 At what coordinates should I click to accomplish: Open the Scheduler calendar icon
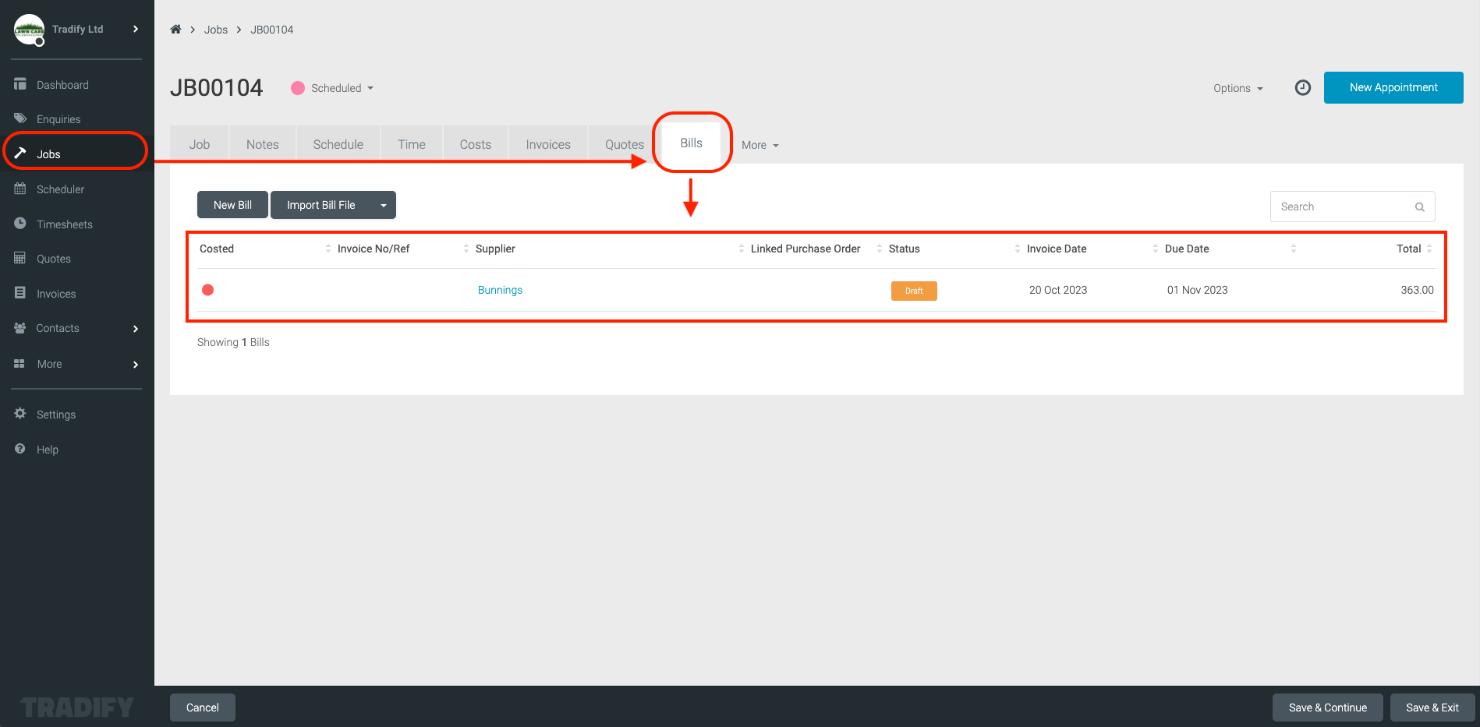point(19,189)
